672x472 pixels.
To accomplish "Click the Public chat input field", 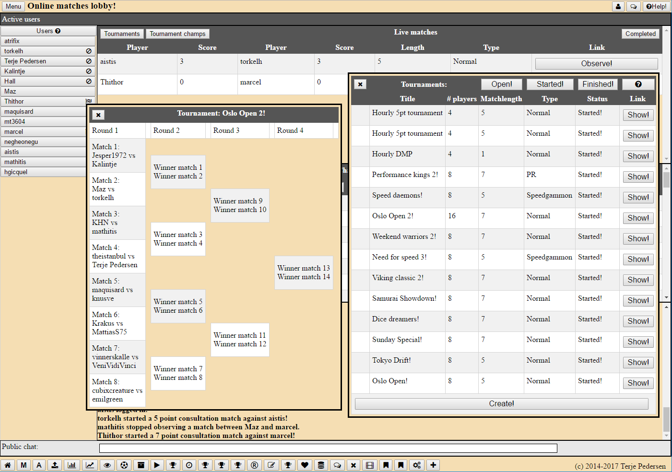I will [x=328, y=448].
